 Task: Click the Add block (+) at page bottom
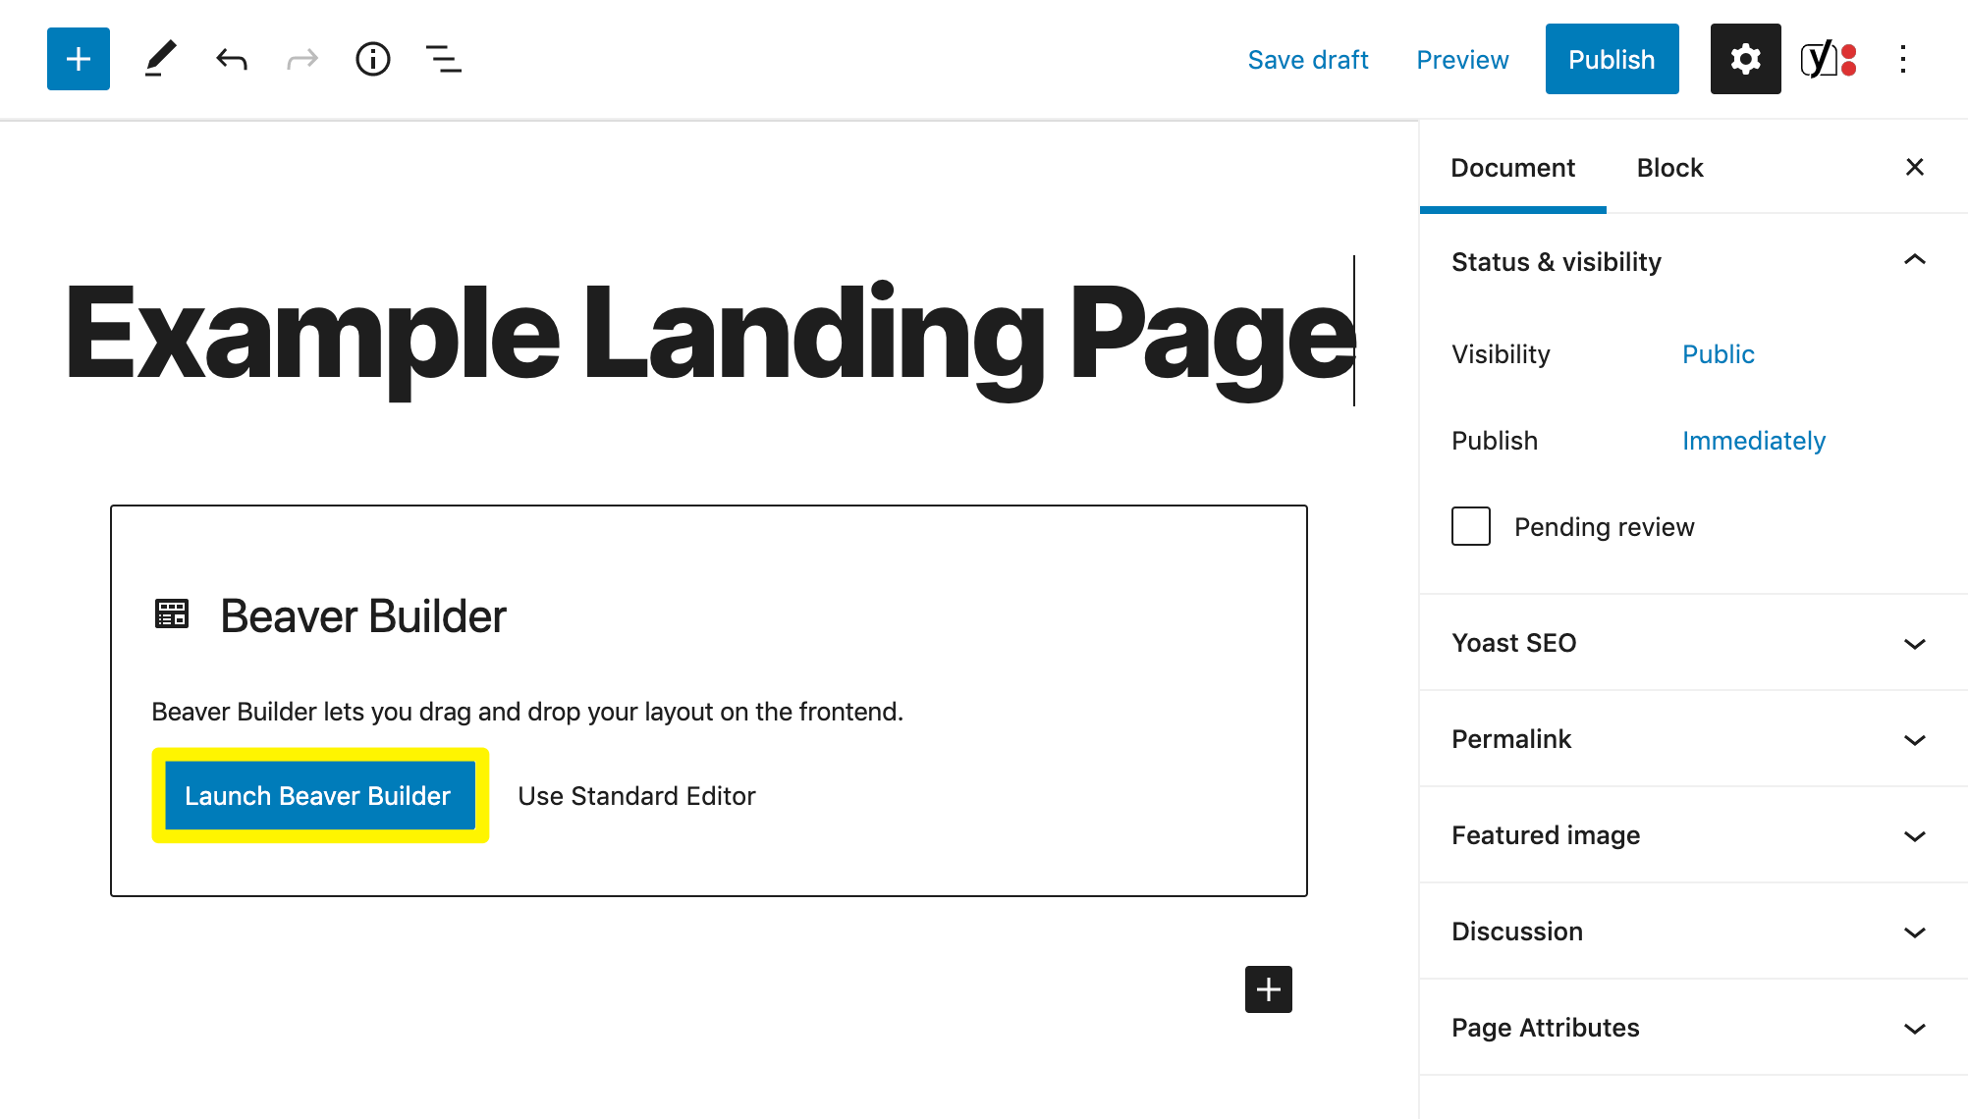(x=1268, y=987)
